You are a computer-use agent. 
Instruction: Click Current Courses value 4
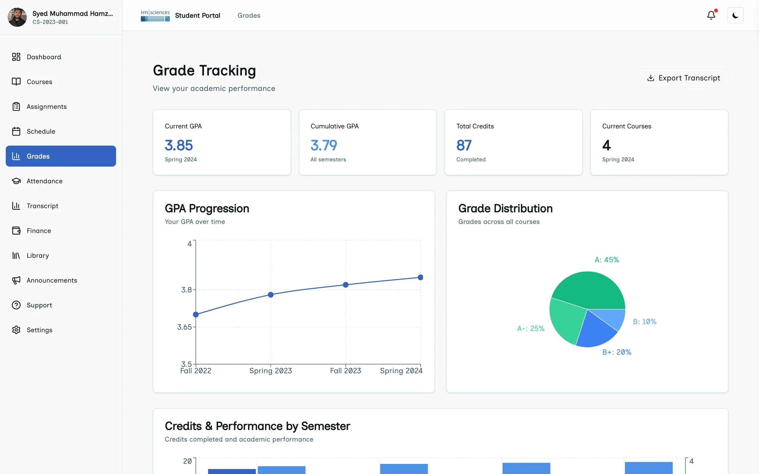(x=606, y=145)
